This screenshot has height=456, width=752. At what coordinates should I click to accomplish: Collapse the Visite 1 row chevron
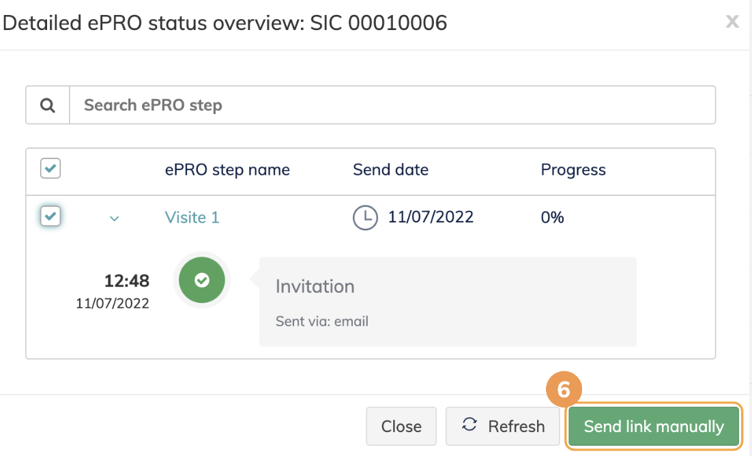click(115, 218)
